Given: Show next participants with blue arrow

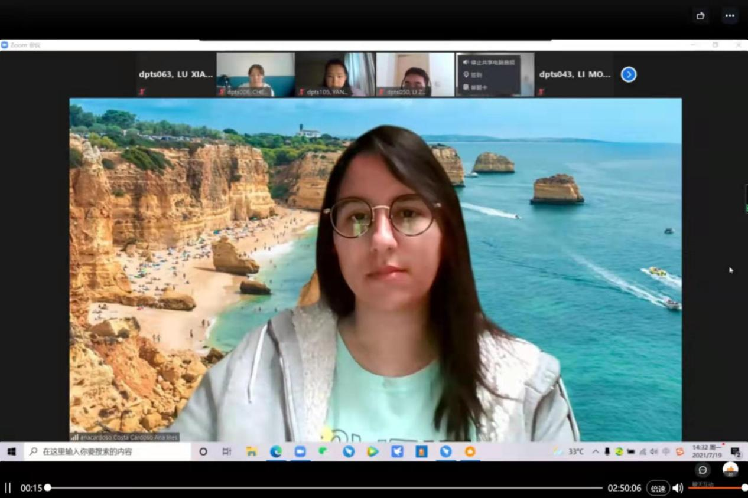Looking at the screenshot, I should (629, 74).
